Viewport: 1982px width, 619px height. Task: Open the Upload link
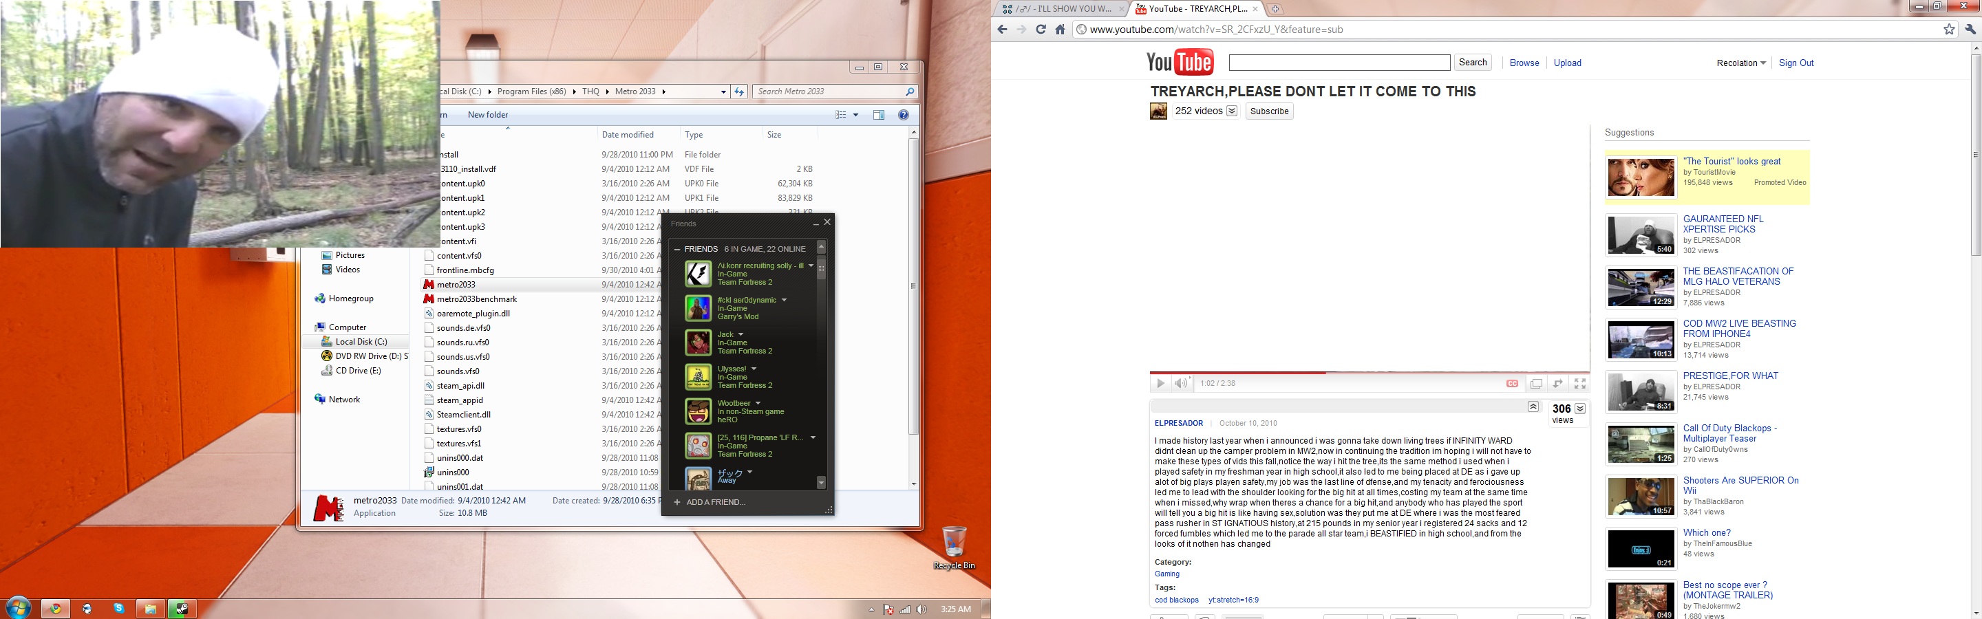coord(1567,63)
